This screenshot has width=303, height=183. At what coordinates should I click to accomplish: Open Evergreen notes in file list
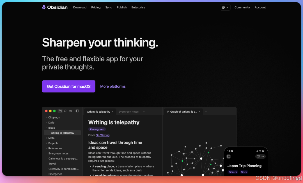point(58,154)
